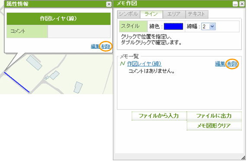Click the resize grip of メモ作図 panel
The width and height of the screenshot is (247, 161).
tap(243, 158)
